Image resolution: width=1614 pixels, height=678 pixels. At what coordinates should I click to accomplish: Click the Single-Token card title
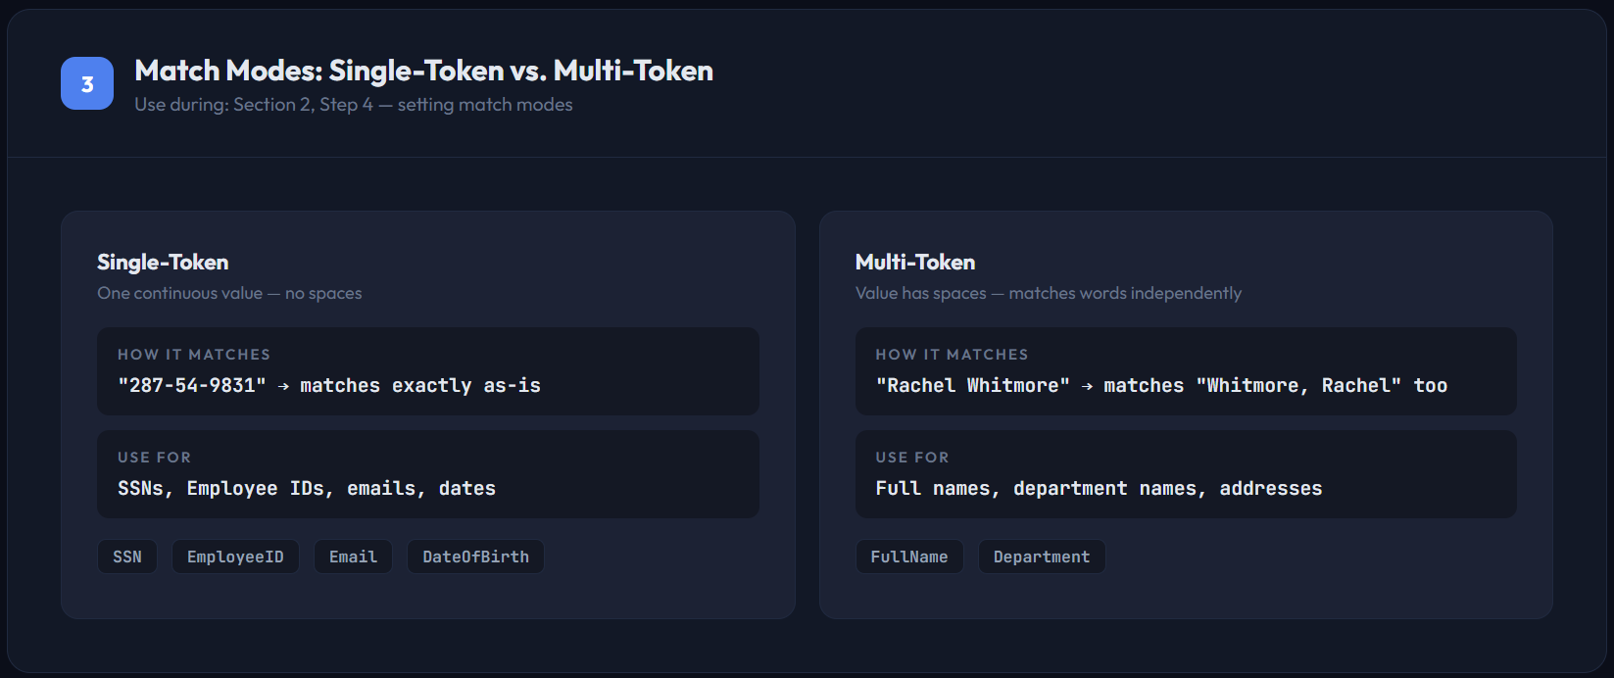point(163,263)
